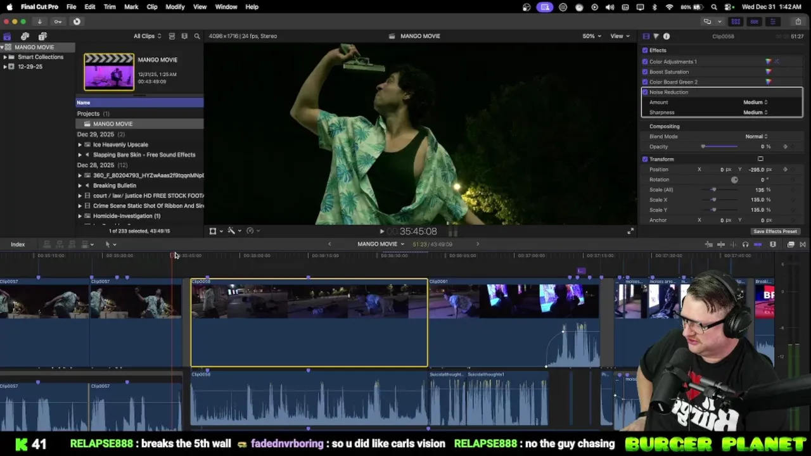Open the transform crop tool menu
This screenshot has height=456, width=811.
coord(215,231)
